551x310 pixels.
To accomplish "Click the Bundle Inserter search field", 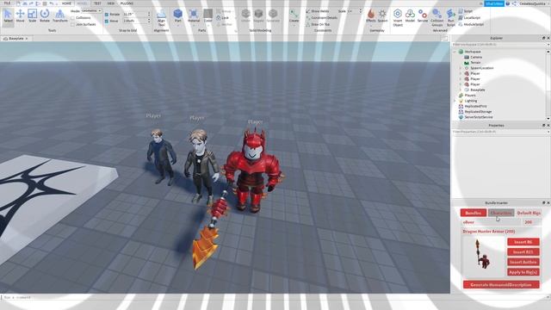I will (x=491, y=222).
